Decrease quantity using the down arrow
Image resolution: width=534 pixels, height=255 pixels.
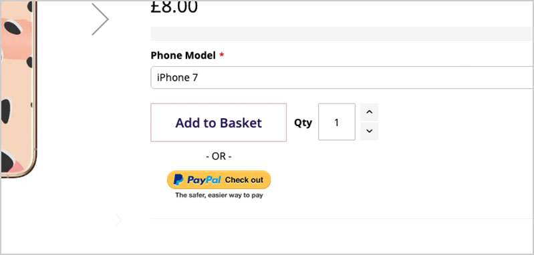370,132
